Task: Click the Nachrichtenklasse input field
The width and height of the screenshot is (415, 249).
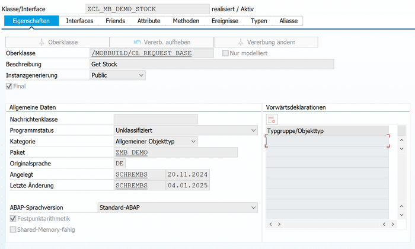Action: (x=155, y=119)
